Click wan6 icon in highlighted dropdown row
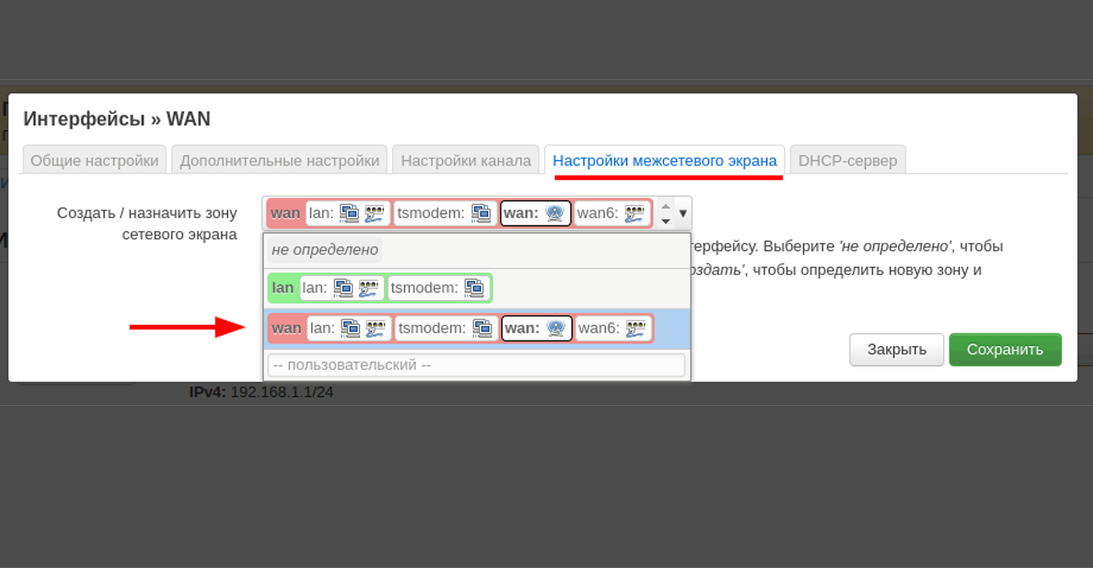The width and height of the screenshot is (1093, 568). (x=635, y=328)
